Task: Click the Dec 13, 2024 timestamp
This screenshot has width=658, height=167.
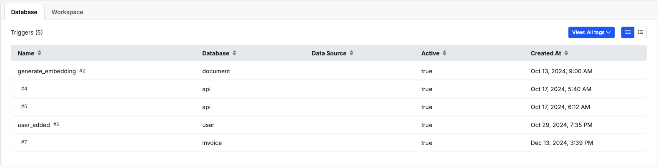Action: point(562,143)
